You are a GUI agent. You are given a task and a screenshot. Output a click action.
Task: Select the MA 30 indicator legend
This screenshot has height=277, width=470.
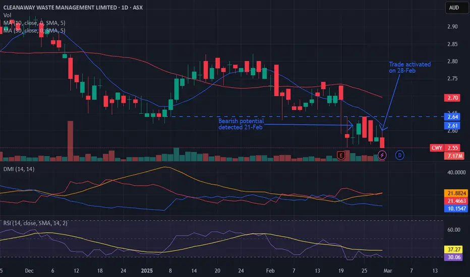[x=34, y=31]
